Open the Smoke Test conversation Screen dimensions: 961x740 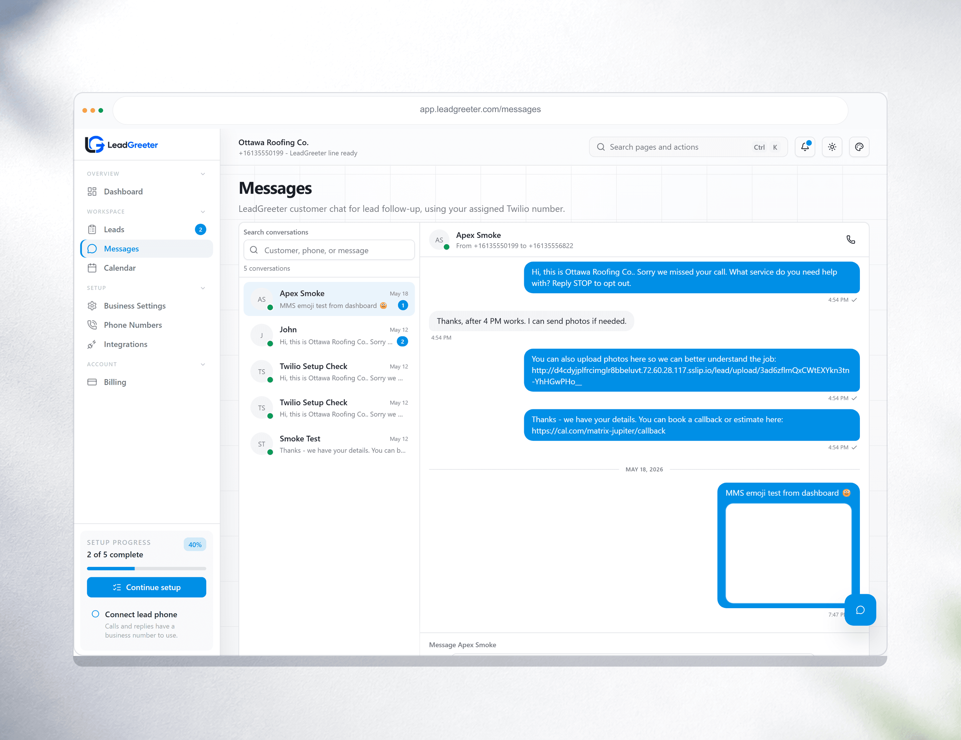tap(329, 444)
